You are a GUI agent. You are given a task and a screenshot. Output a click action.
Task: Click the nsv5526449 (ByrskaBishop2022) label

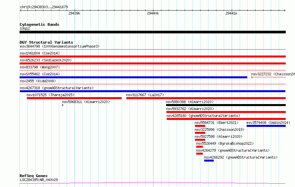pyautogui.click(x=225, y=143)
